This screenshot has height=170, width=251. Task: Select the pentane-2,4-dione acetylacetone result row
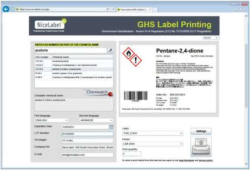coord(74,69)
